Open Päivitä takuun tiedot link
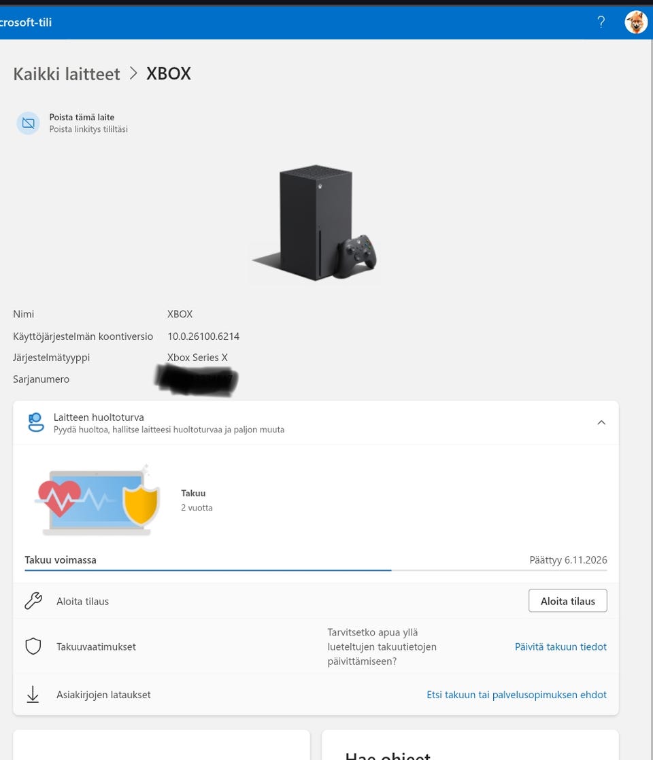 (x=560, y=646)
